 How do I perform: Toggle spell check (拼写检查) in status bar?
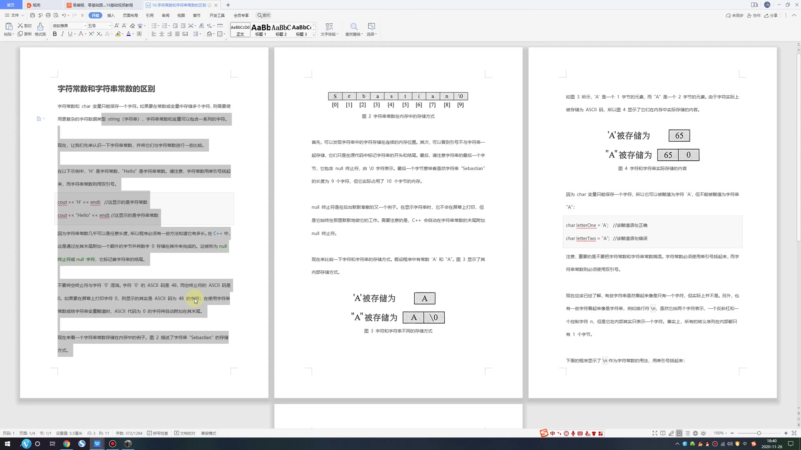[x=158, y=433]
